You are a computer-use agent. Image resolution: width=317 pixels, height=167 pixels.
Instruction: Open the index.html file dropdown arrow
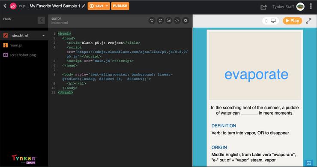coord(43,36)
